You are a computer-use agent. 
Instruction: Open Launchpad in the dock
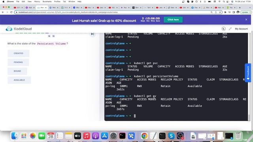(x=24, y=136)
